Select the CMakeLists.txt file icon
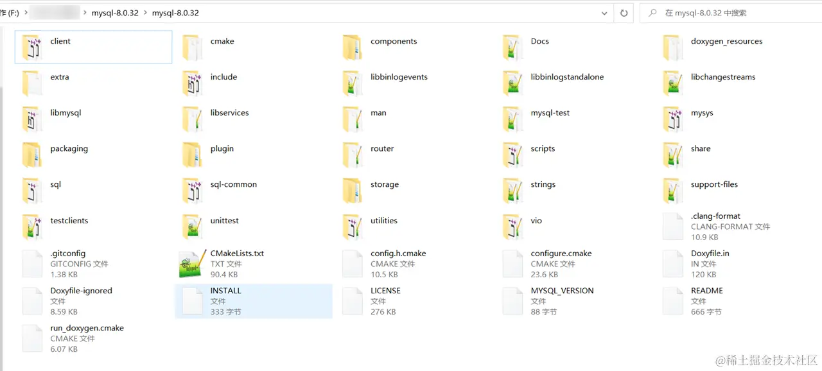This screenshot has width=822, height=371. pyautogui.click(x=192, y=264)
